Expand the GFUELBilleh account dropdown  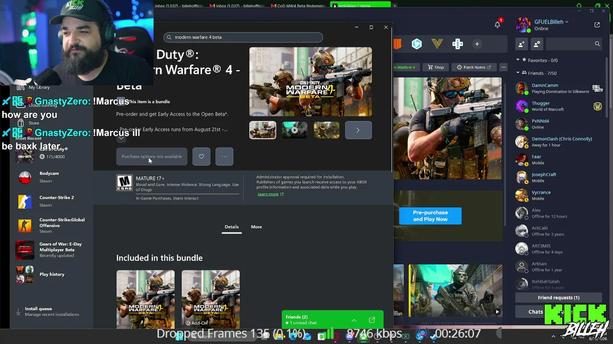point(567,22)
